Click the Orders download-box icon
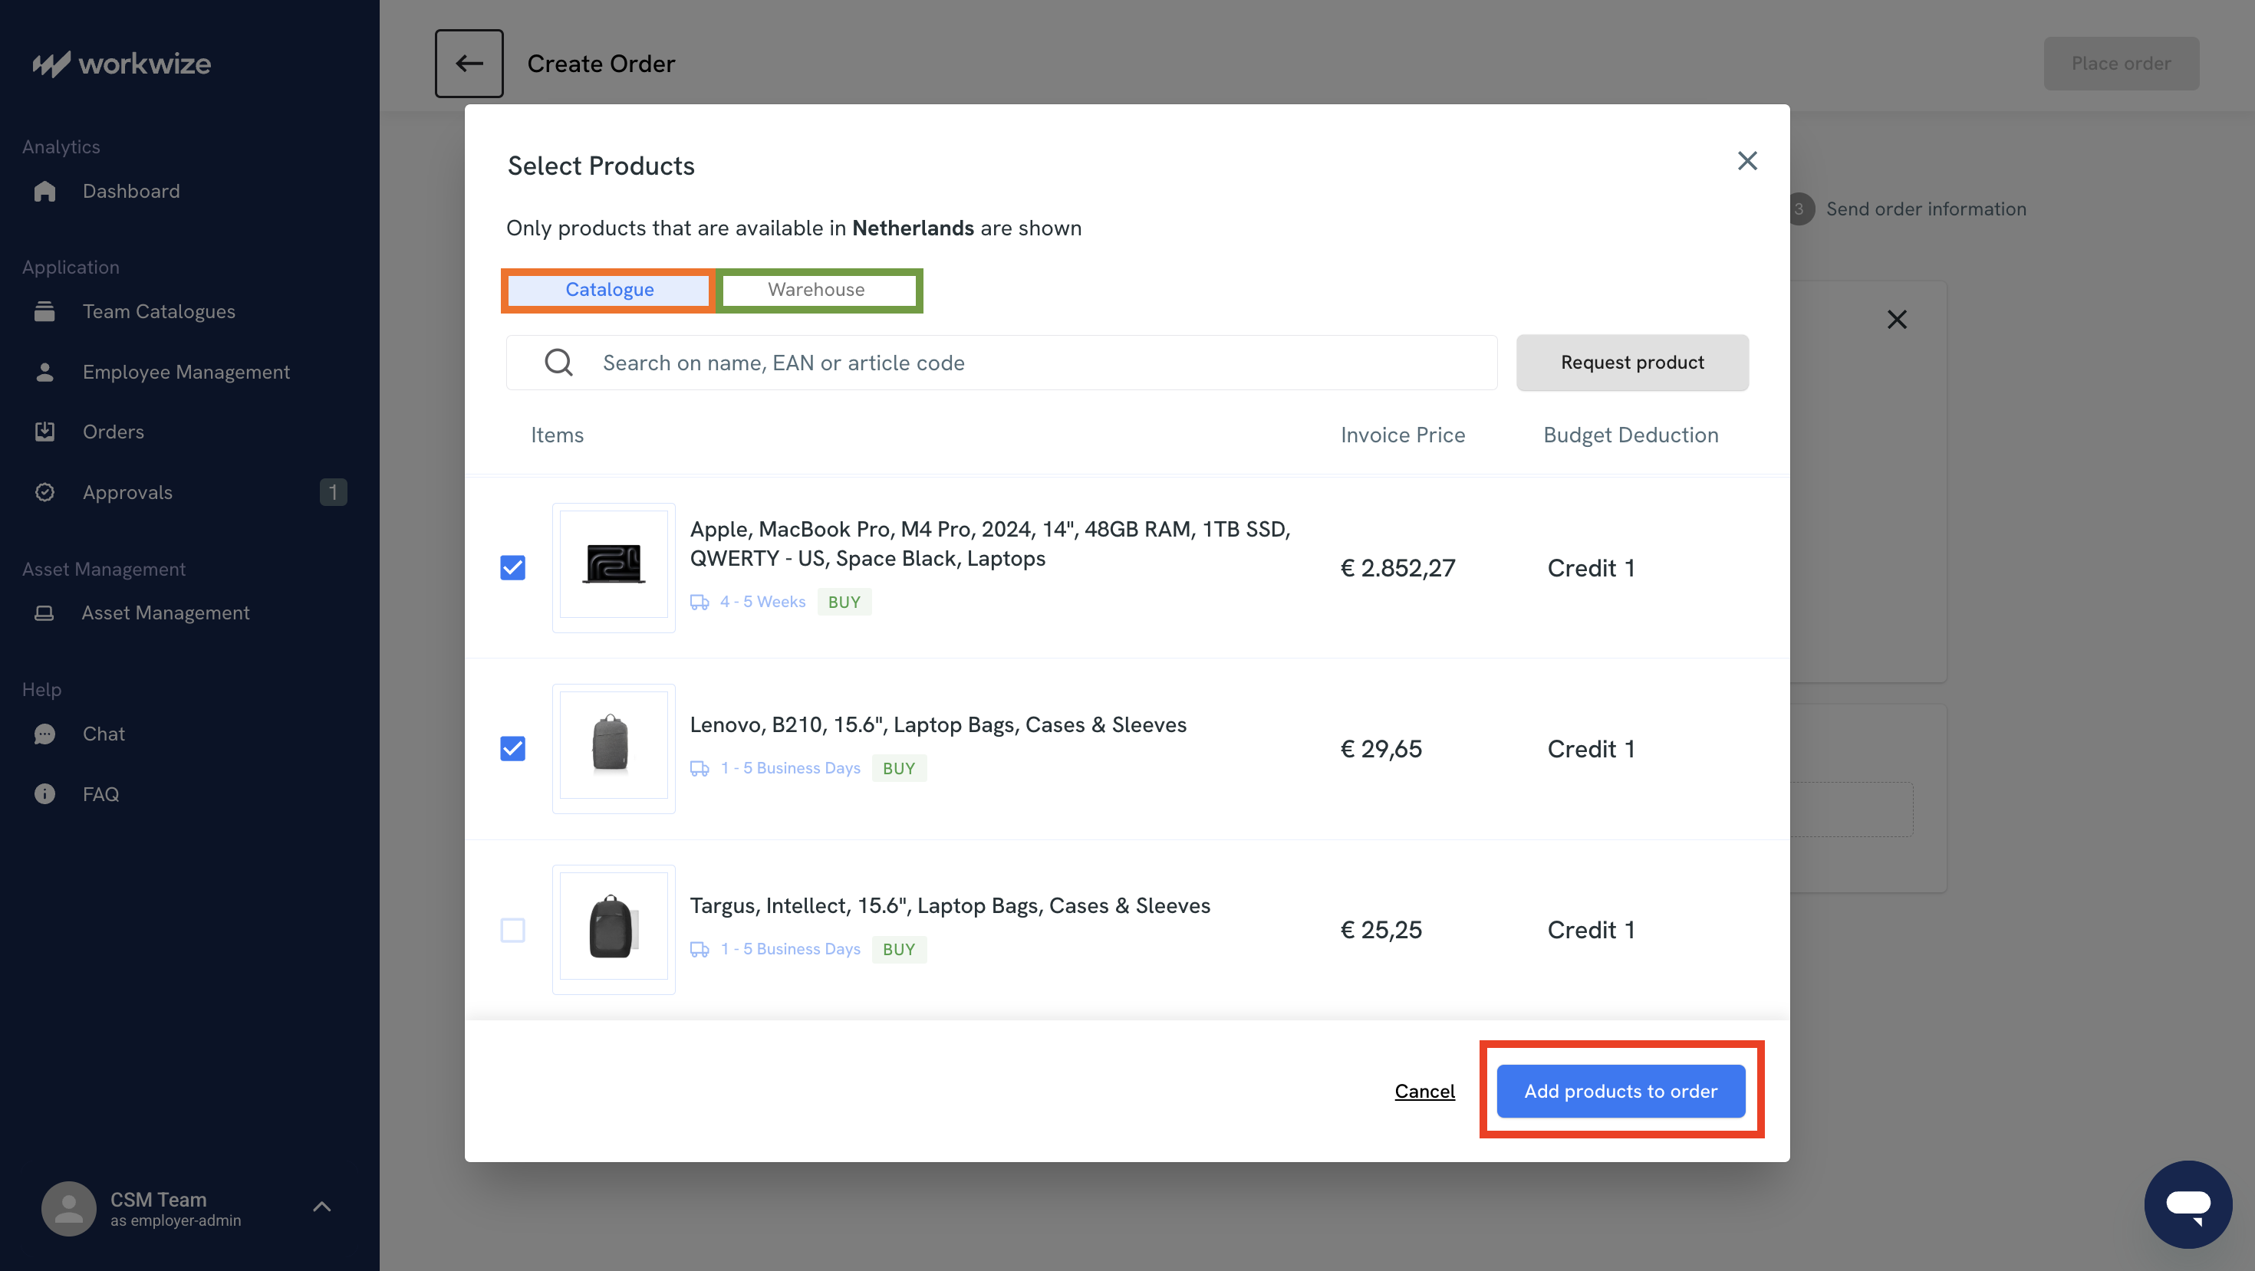 pyautogui.click(x=44, y=432)
